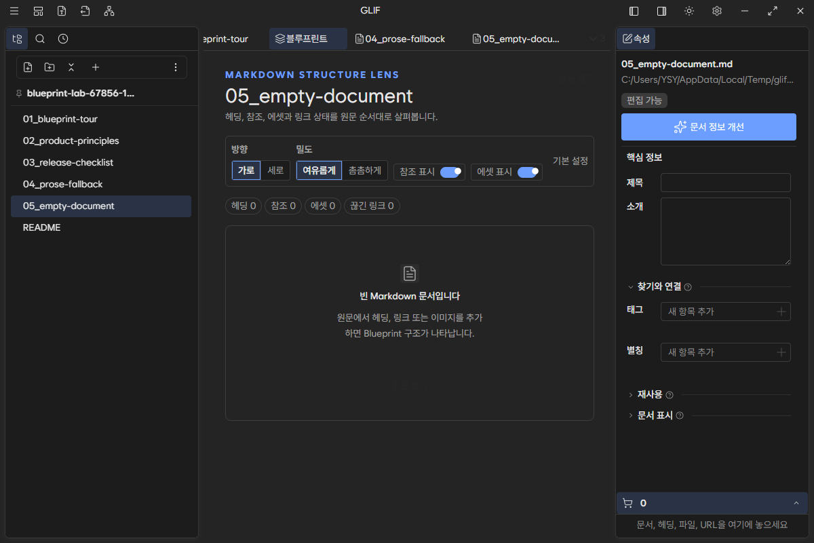Click the 에셋 0 chip
This screenshot has height=543, width=814.
323,206
